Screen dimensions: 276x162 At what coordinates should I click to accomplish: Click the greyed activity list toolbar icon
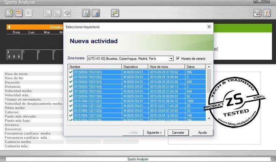[28, 13]
